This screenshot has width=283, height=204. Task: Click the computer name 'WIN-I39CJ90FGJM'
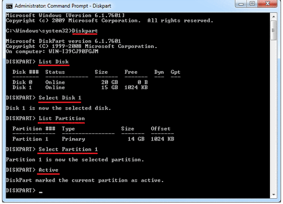pos(74,51)
